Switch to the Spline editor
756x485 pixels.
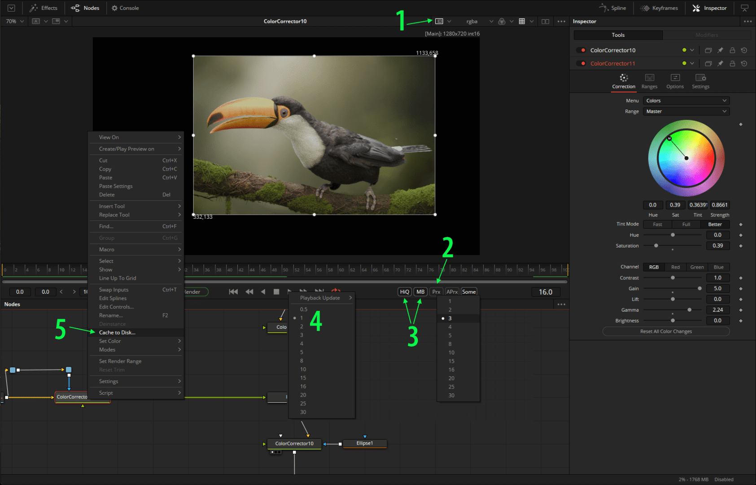(613, 8)
